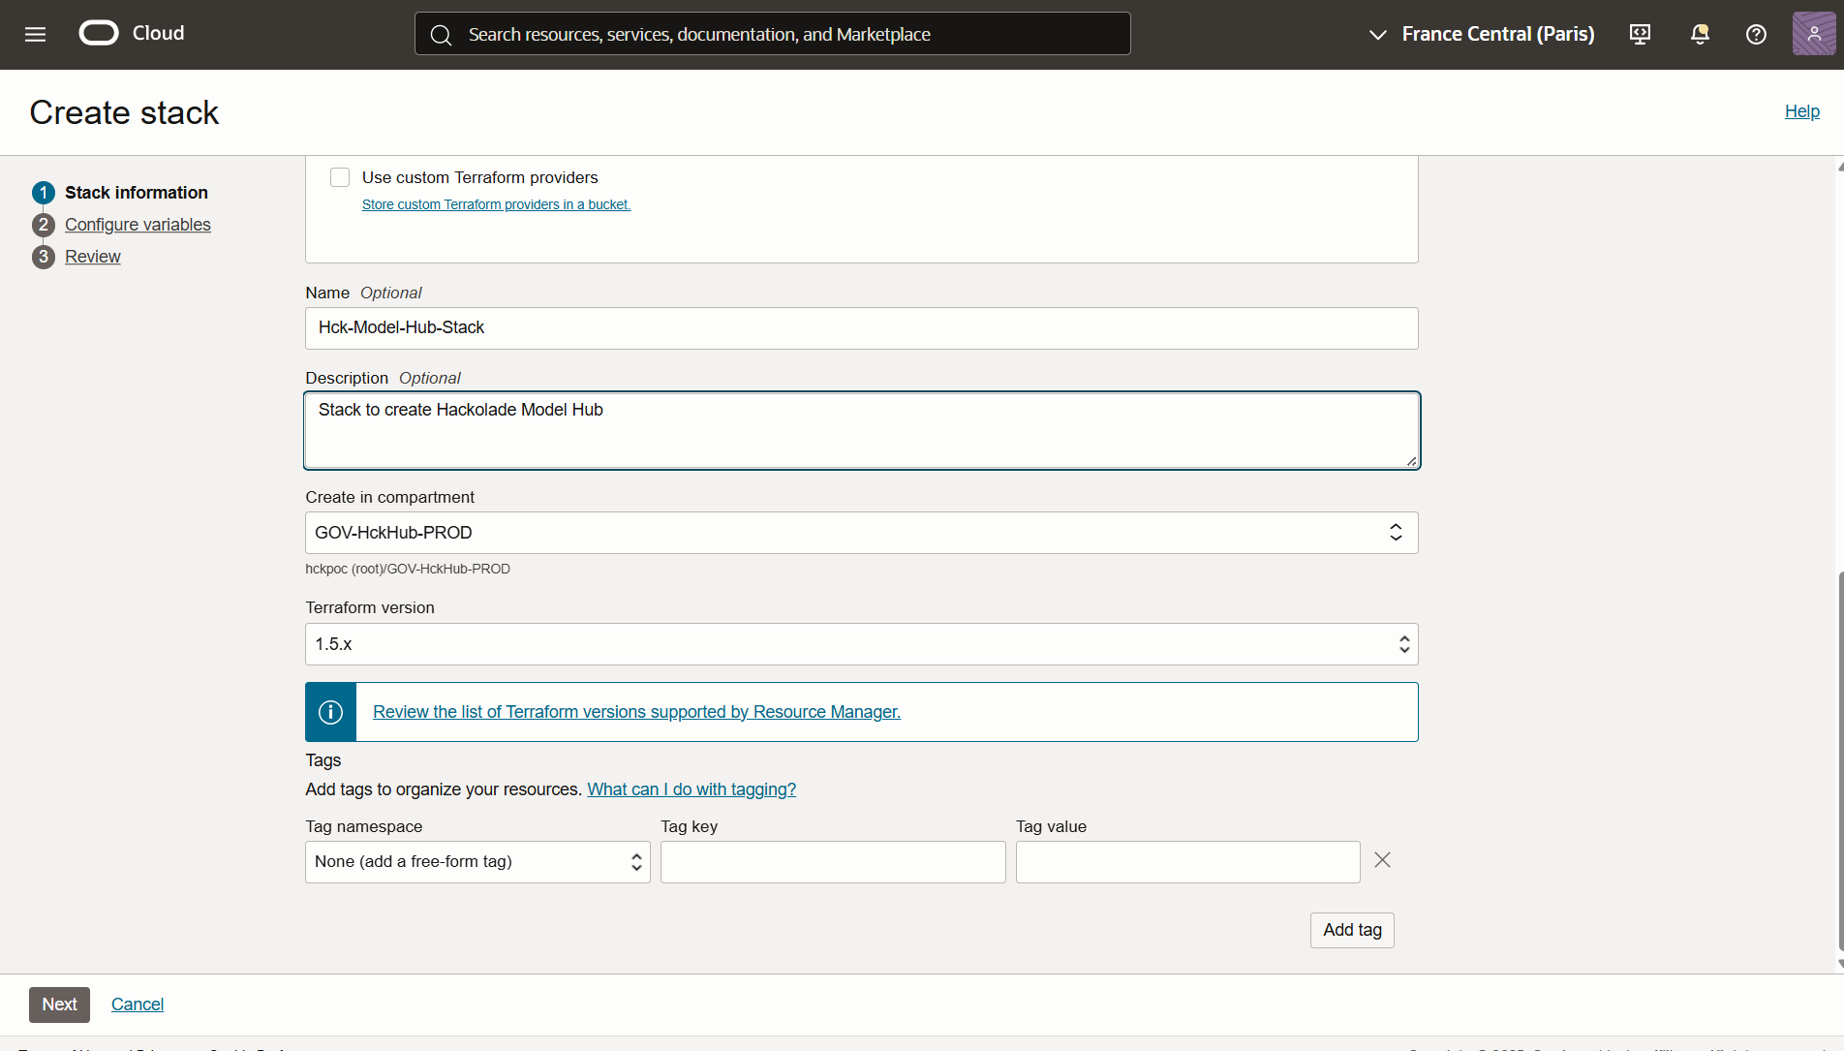Open the Create in compartment dropdown
Screen dimensions: 1844x1051
pyautogui.click(x=1396, y=532)
